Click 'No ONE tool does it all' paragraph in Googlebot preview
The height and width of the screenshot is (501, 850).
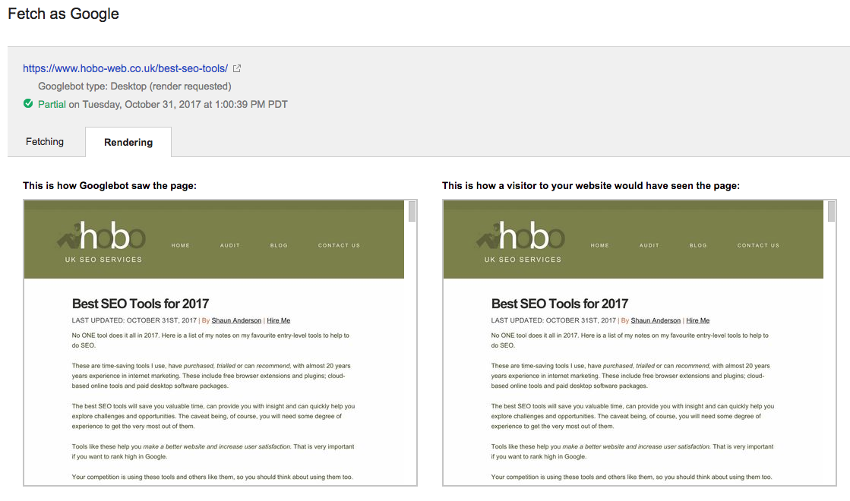click(210, 340)
